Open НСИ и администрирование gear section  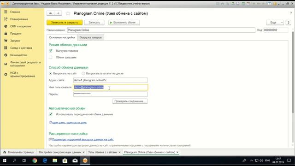pos(6,75)
